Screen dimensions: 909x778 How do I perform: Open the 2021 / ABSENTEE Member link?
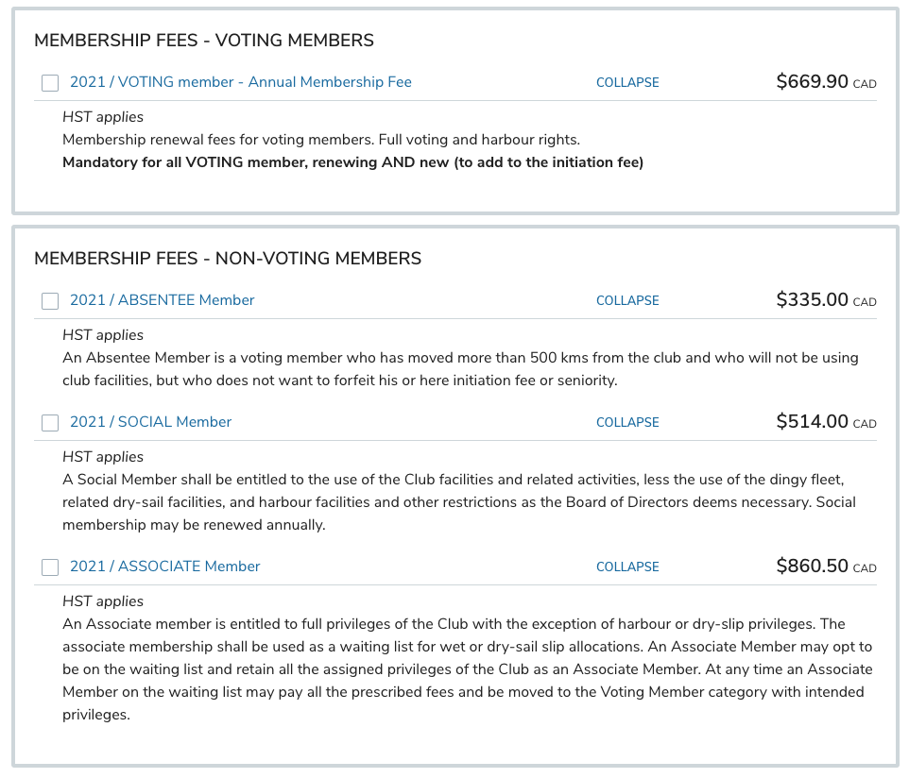162,300
